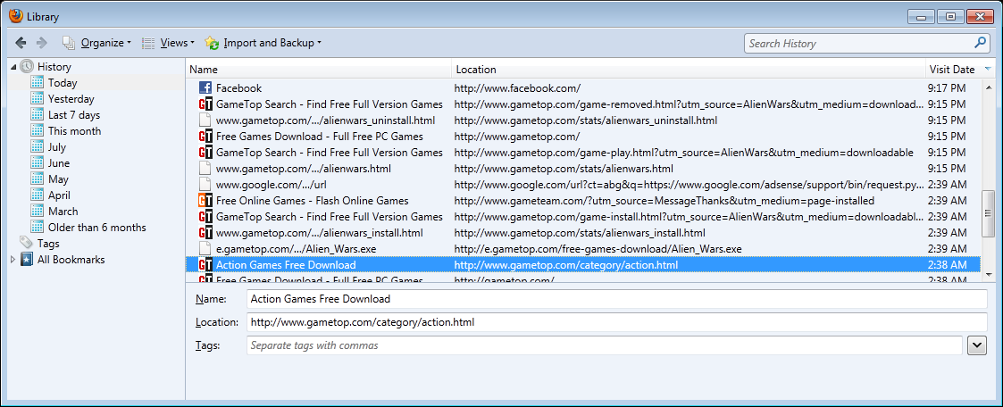Click the calendar icon beside March

(x=38, y=212)
